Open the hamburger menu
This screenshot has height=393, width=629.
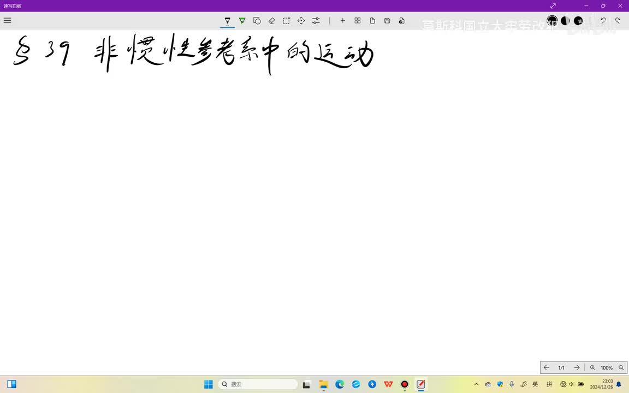[x=7, y=20]
